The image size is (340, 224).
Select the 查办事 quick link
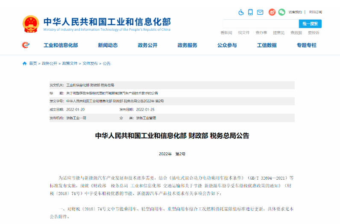261,33
